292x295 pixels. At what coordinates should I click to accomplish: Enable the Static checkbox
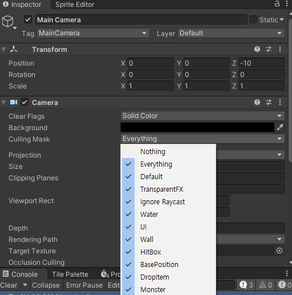[253, 19]
